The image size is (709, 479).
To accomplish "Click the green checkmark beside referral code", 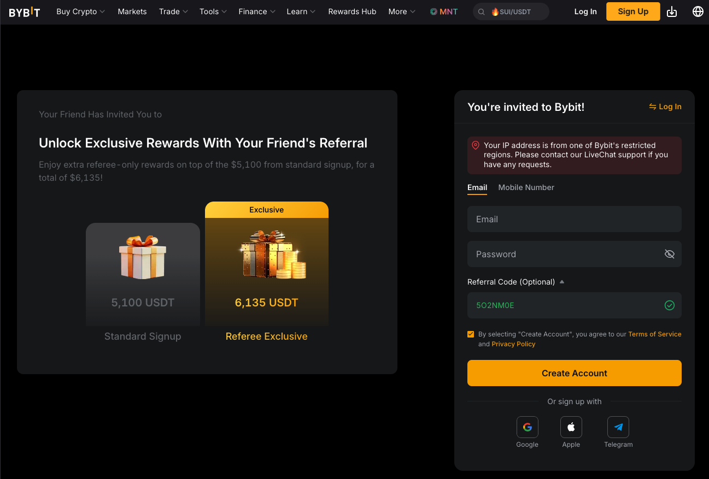I will (x=669, y=305).
